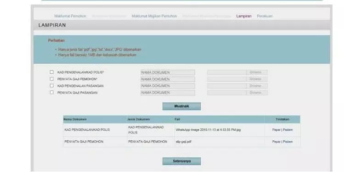This screenshot has height=172, width=344.
Task: Browse file for Penyata Gaji Pemohon
Action: [257, 79]
